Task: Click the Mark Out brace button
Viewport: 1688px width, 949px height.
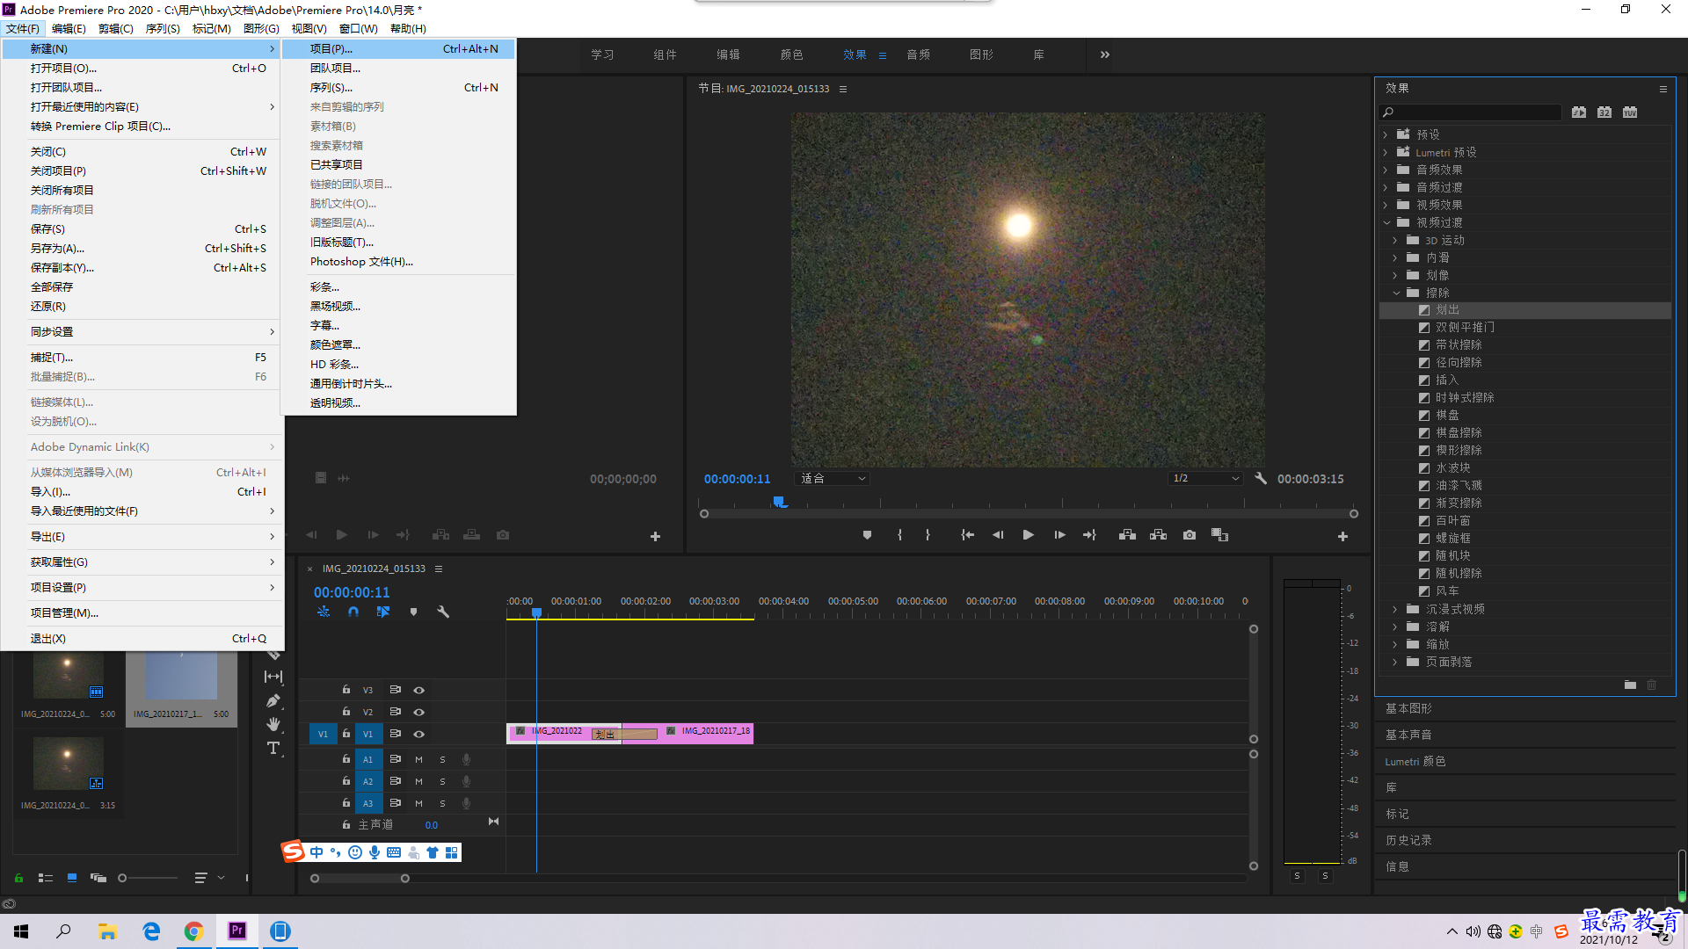Action: (x=928, y=535)
